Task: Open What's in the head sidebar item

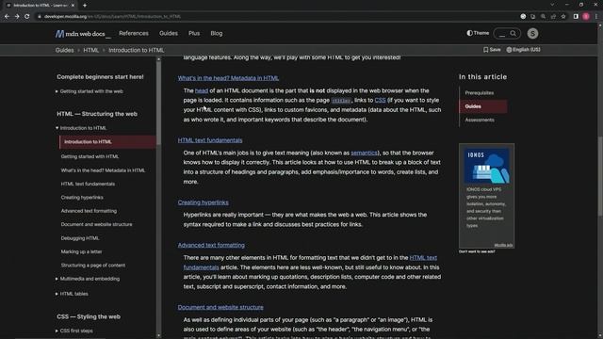Action: tap(103, 170)
